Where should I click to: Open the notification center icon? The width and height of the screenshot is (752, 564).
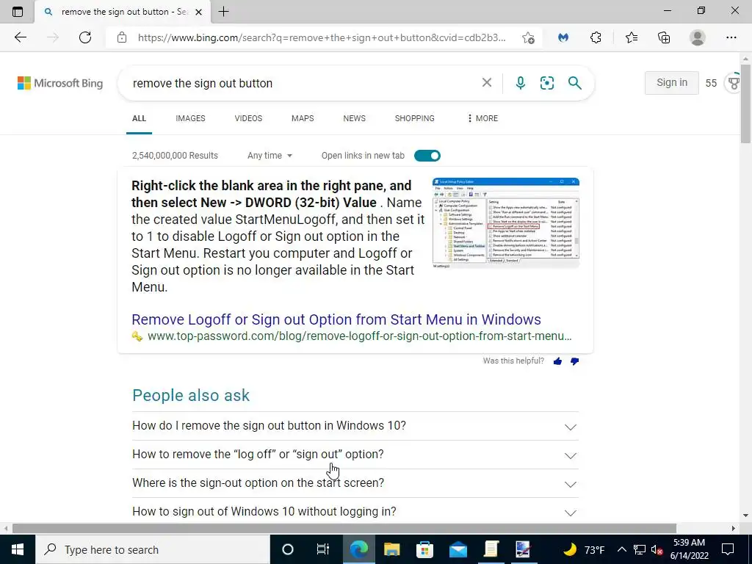click(x=728, y=549)
